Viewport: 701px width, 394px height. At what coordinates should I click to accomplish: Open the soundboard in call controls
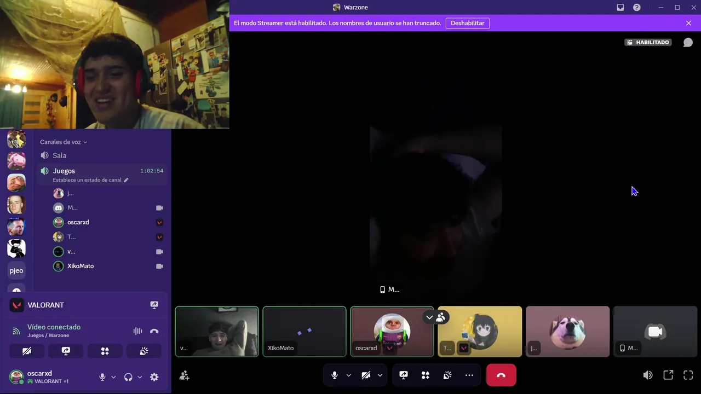click(447, 375)
